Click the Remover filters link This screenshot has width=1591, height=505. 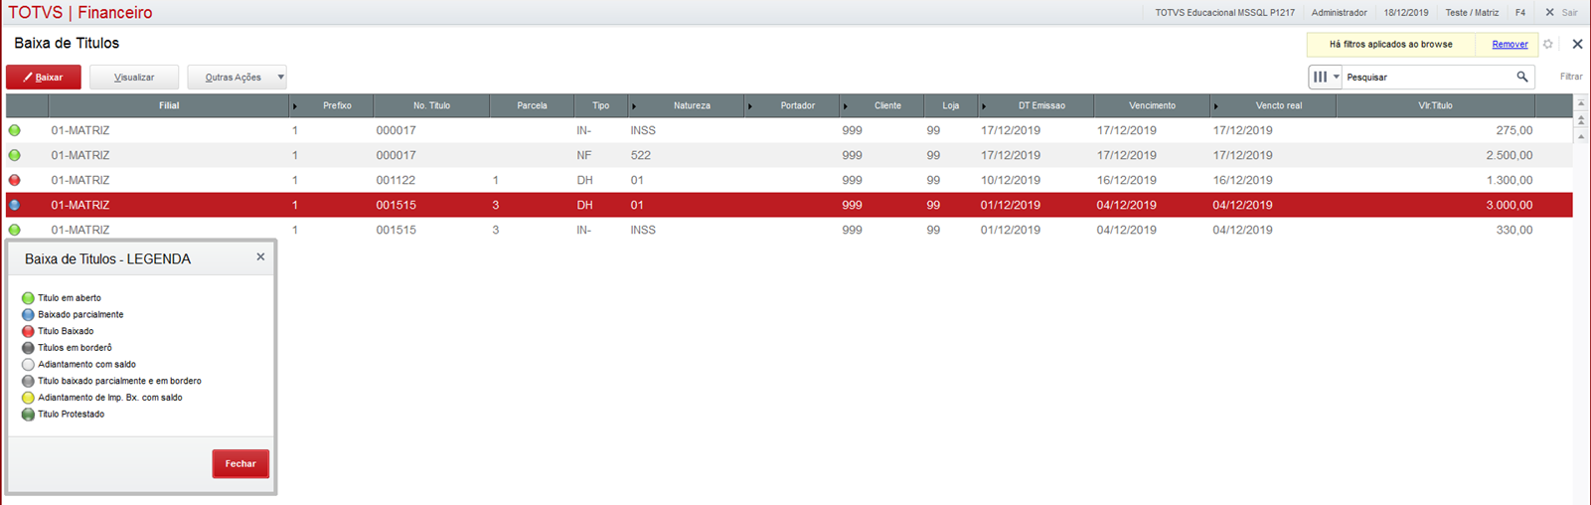pyautogui.click(x=1510, y=44)
